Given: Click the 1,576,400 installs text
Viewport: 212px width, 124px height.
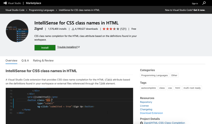Looking at the screenshot, I should [x=57, y=29].
